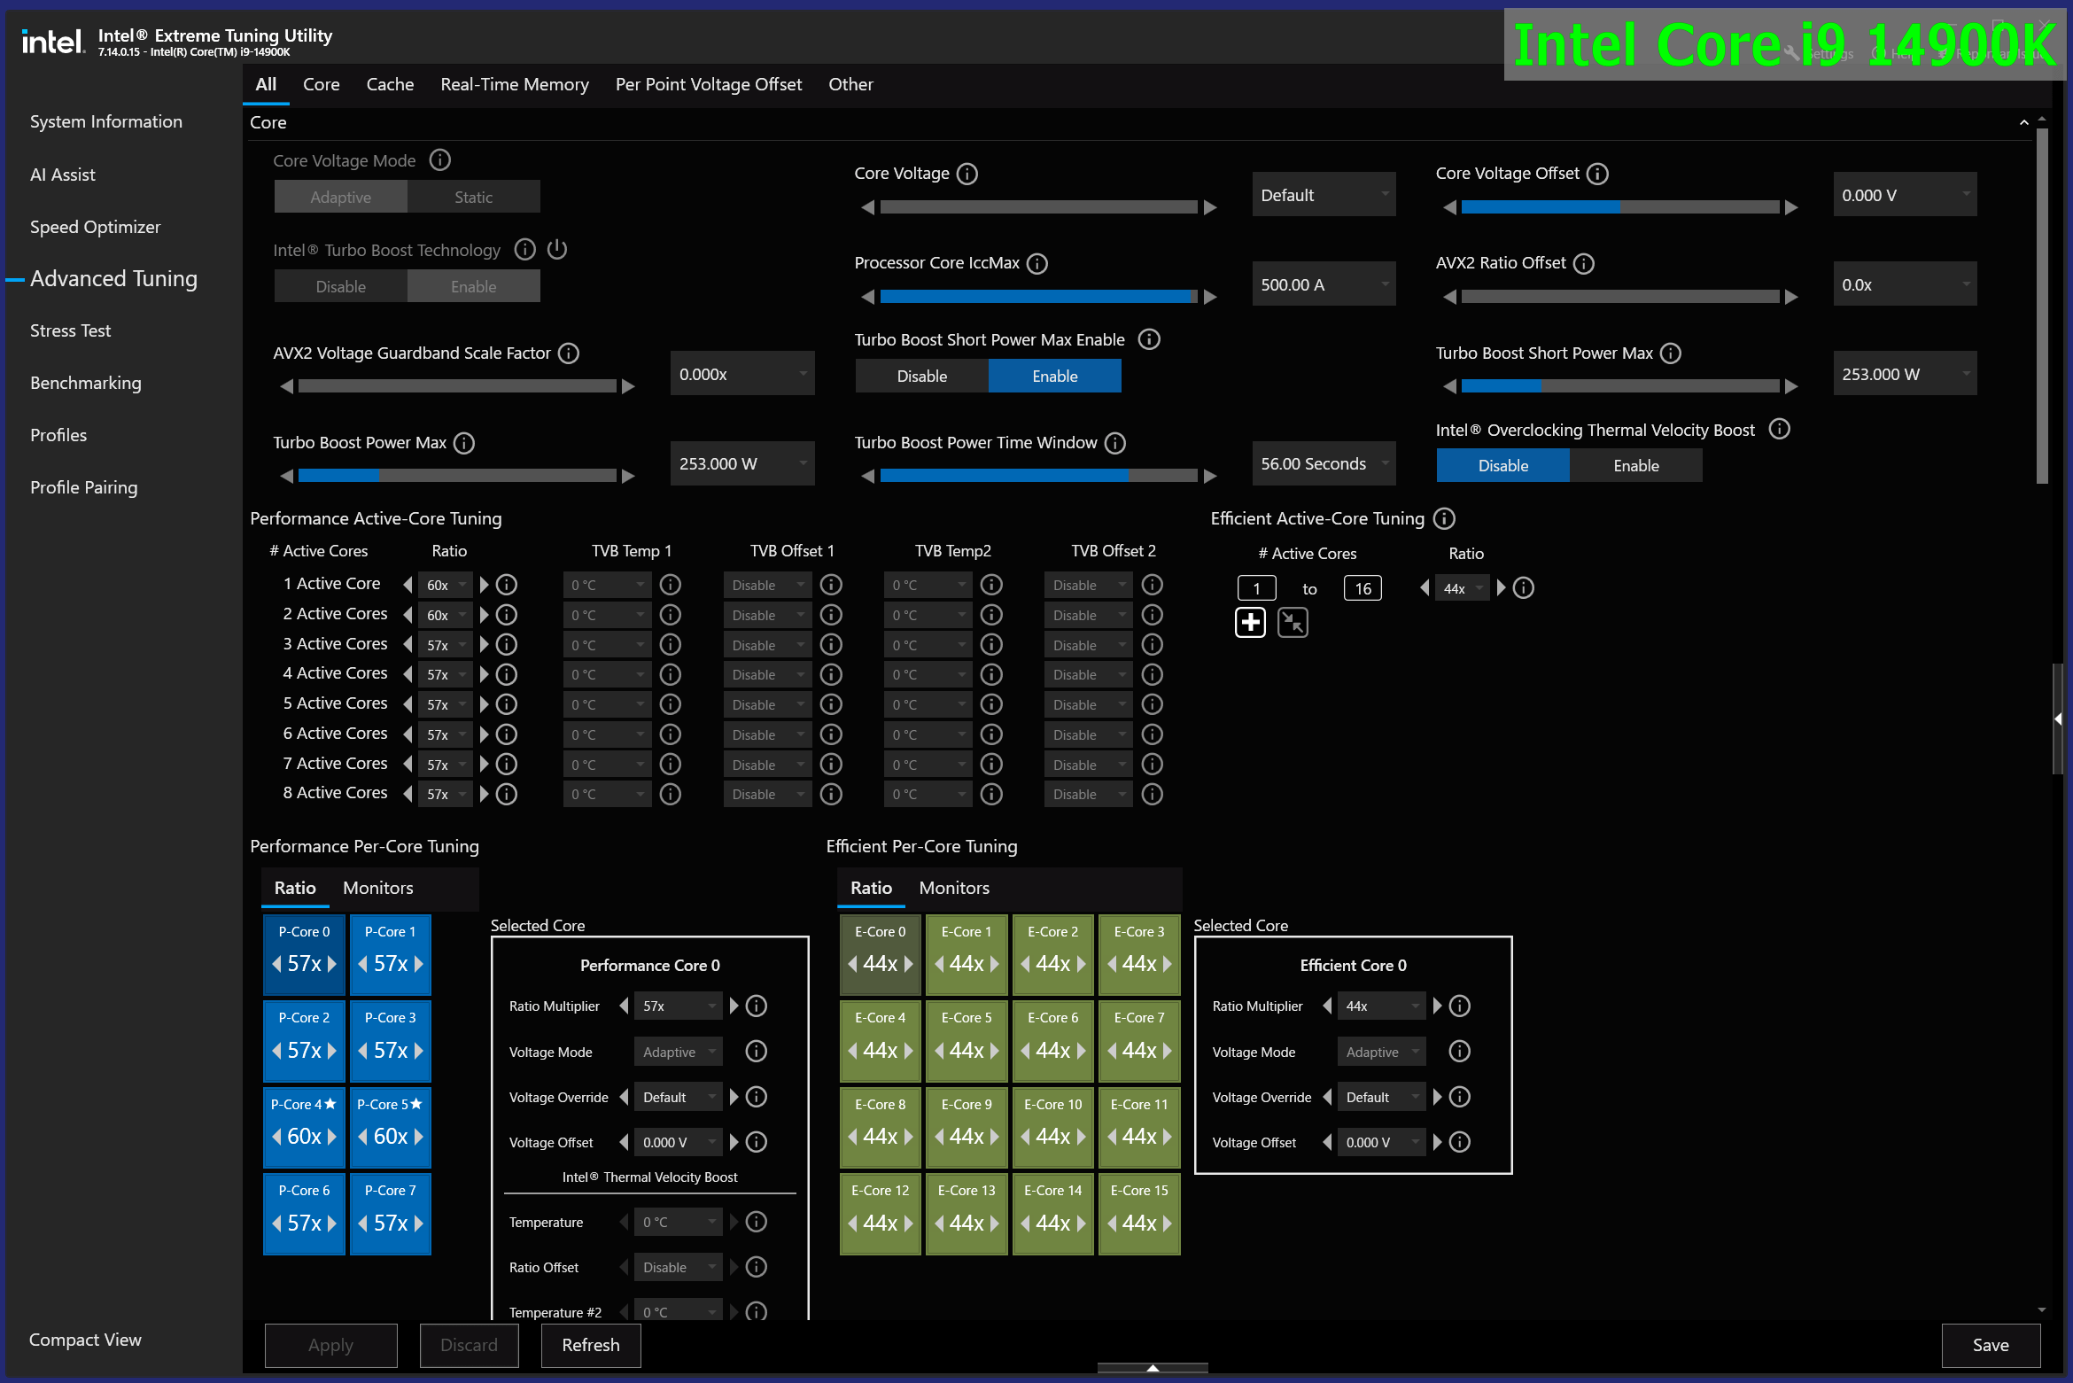The width and height of the screenshot is (2073, 1383).
Task: Click the Discard button
Action: click(469, 1345)
